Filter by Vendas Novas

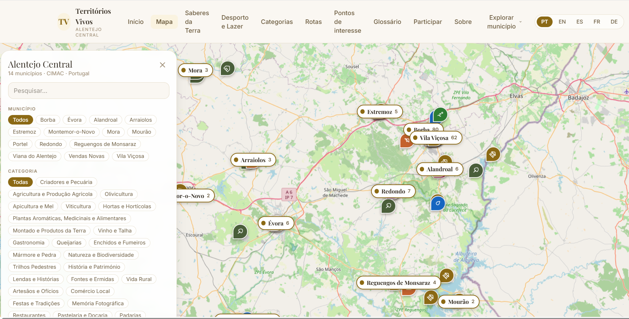pyautogui.click(x=87, y=156)
